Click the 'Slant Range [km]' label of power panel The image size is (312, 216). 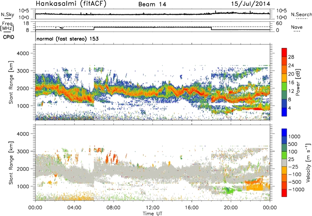(x=11, y=82)
